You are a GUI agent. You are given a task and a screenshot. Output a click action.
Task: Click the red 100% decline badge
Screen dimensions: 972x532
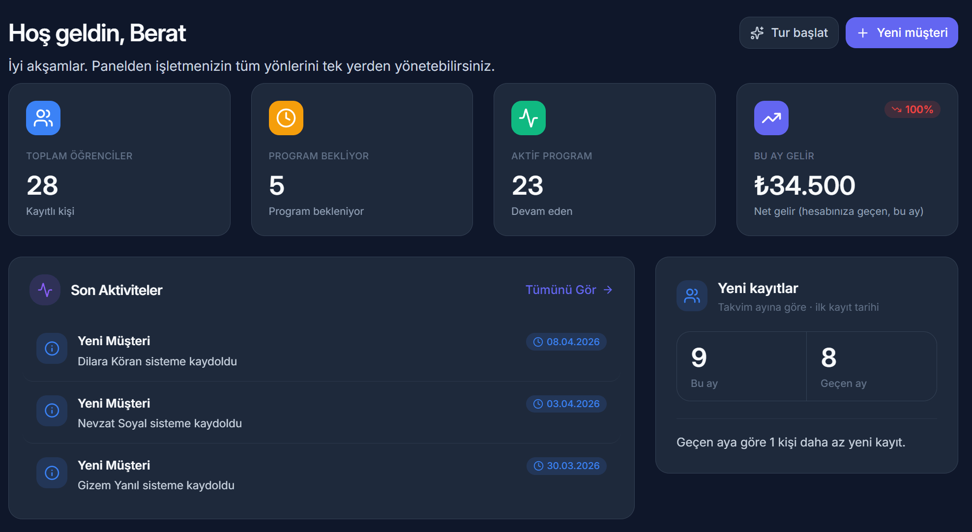tap(913, 110)
